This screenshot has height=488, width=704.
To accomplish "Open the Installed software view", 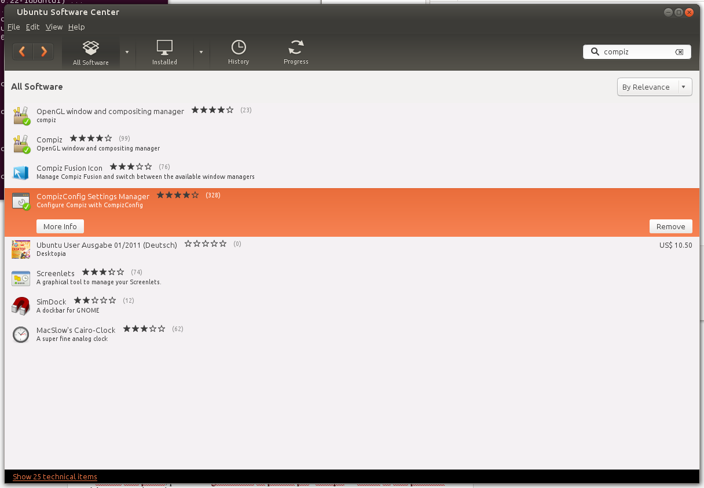I will tap(164, 53).
